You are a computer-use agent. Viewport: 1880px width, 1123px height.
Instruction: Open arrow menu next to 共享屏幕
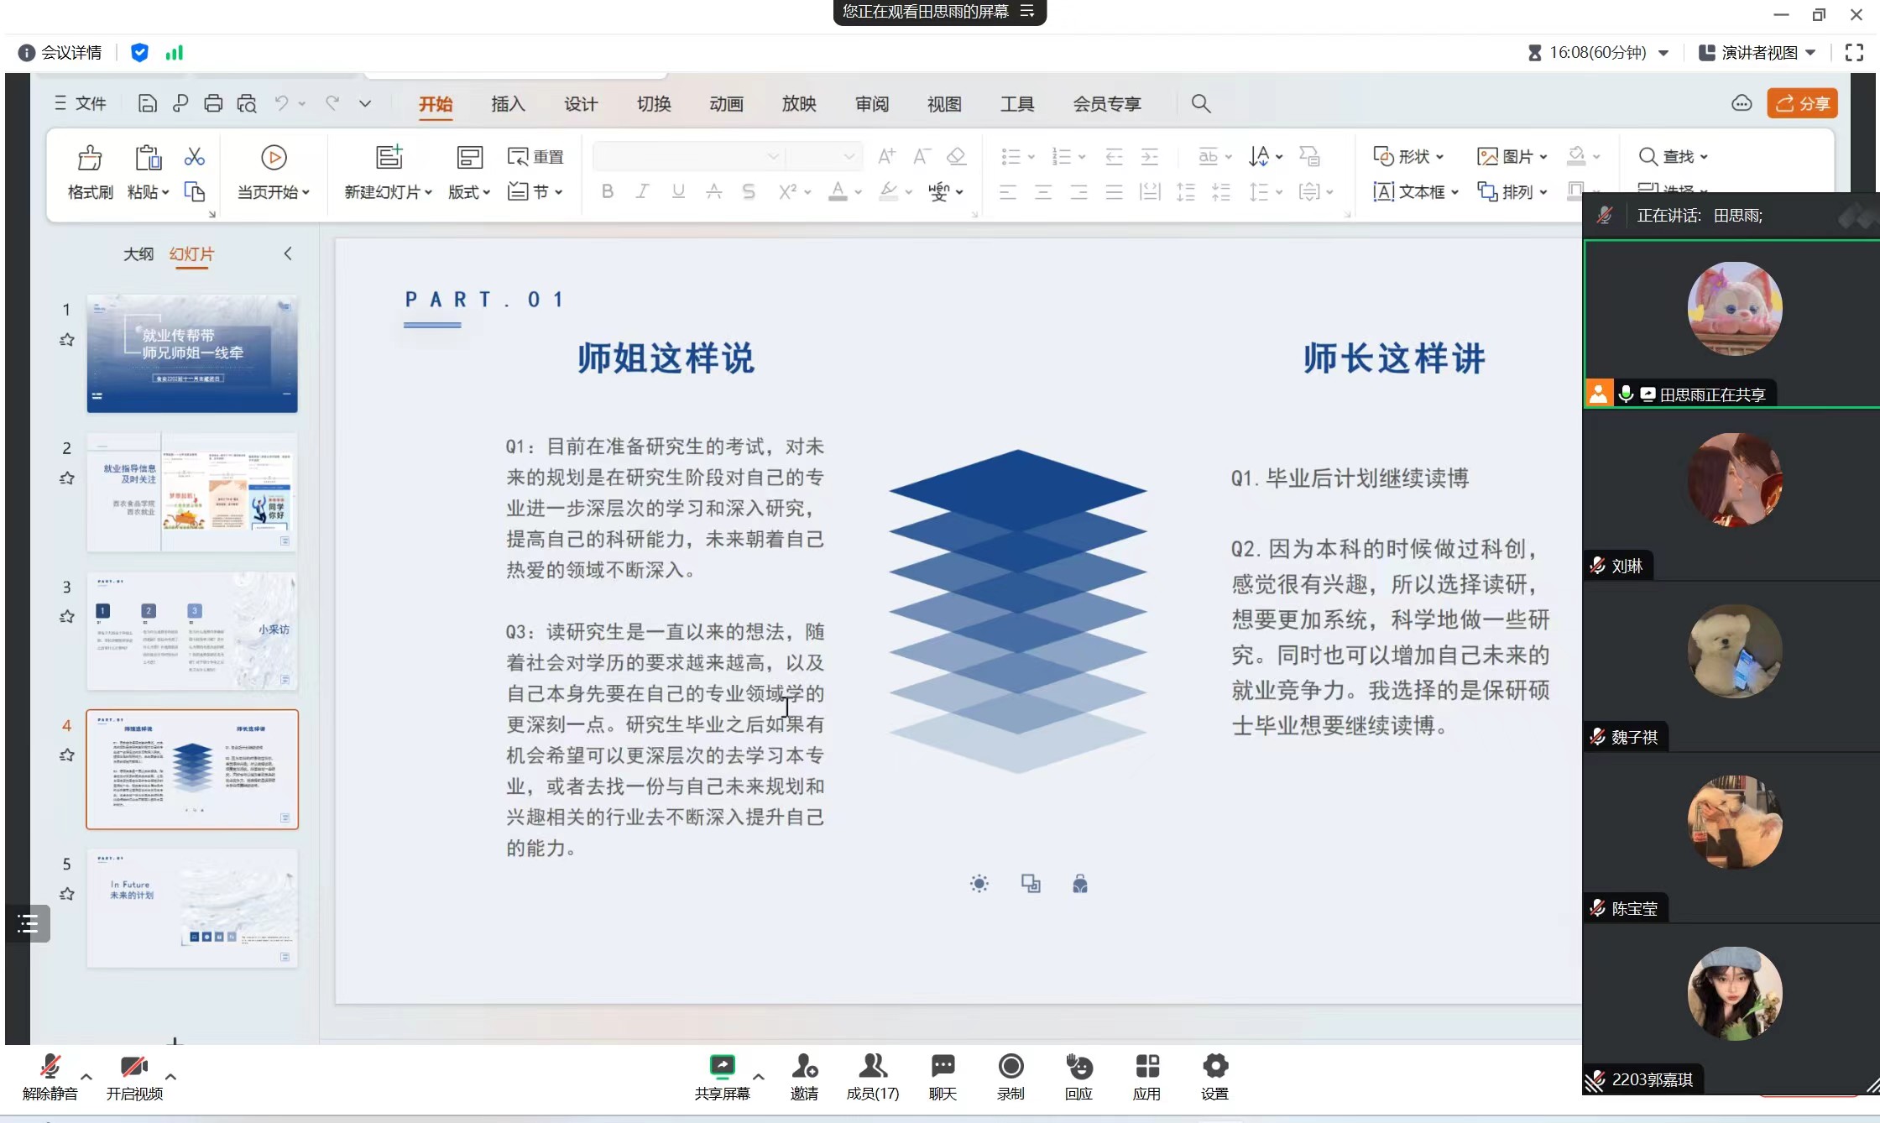pos(759,1076)
